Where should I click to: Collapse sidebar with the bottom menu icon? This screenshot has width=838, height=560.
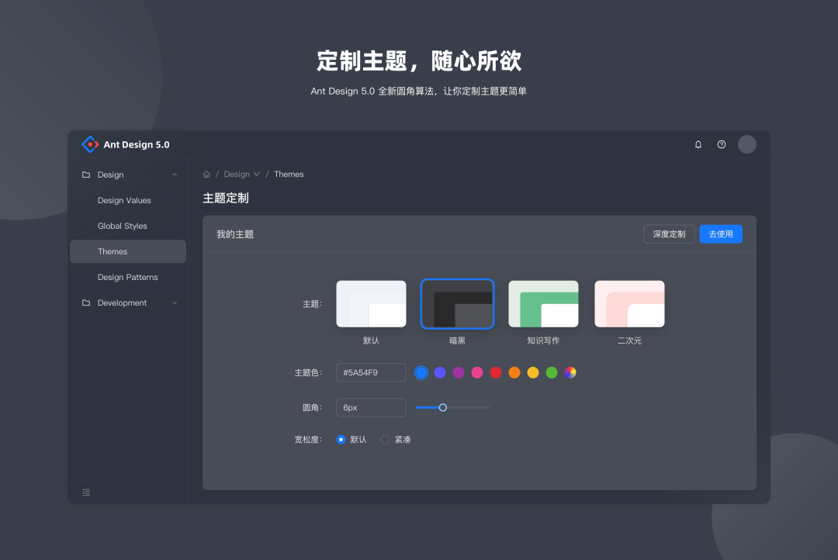point(86,493)
